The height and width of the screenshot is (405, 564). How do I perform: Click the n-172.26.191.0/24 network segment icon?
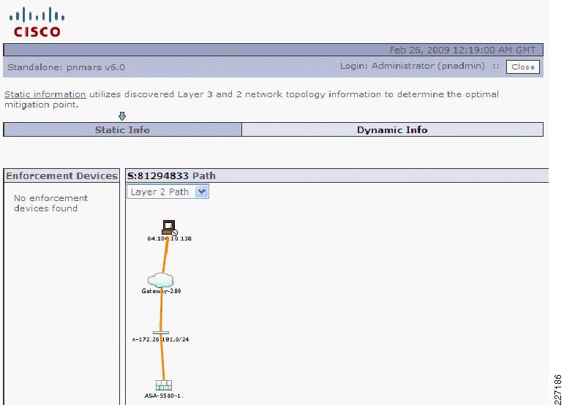tap(161, 333)
